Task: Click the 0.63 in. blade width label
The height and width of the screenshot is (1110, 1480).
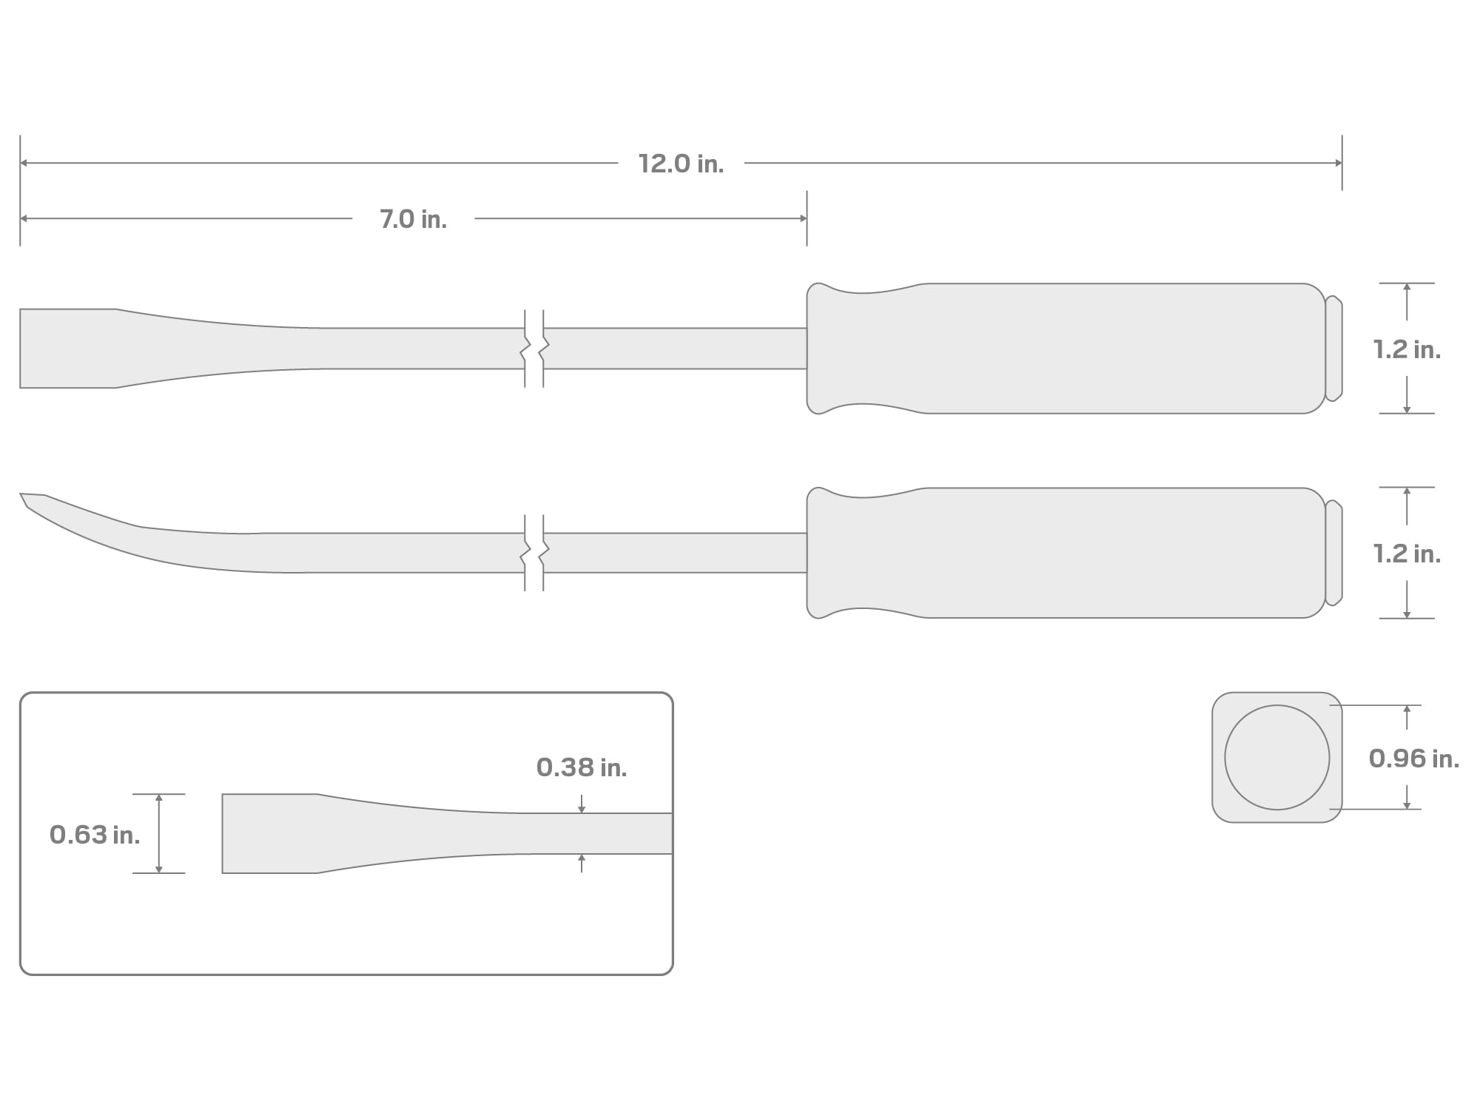Action: pyautogui.click(x=95, y=835)
